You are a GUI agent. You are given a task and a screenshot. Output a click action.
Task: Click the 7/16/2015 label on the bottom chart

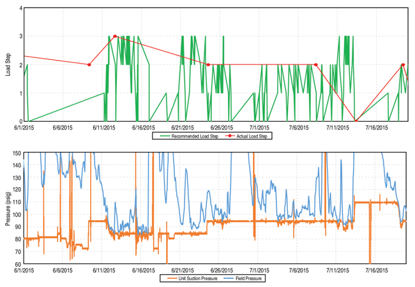click(375, 270)
